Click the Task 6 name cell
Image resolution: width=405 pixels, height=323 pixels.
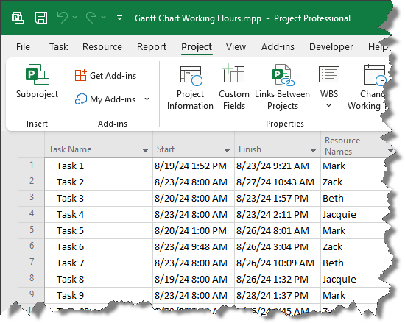99,247
